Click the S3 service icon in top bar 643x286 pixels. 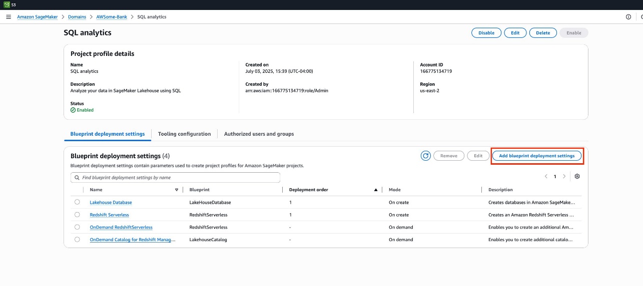tap(7, 4)
